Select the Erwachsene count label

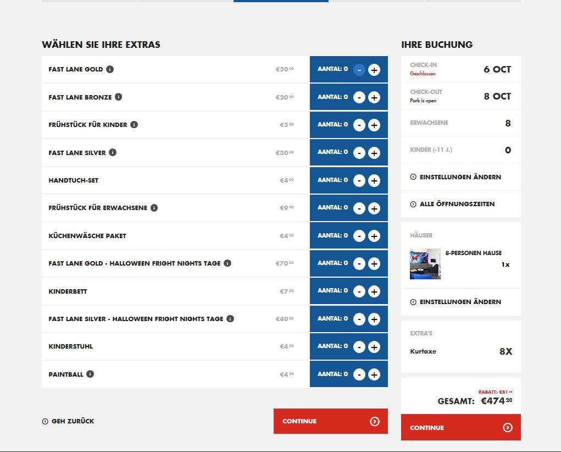[429, 123]
